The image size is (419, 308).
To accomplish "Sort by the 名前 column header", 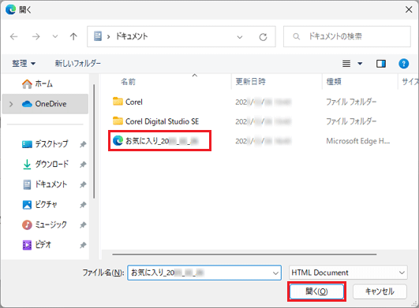I will click(x=128, y=82).
